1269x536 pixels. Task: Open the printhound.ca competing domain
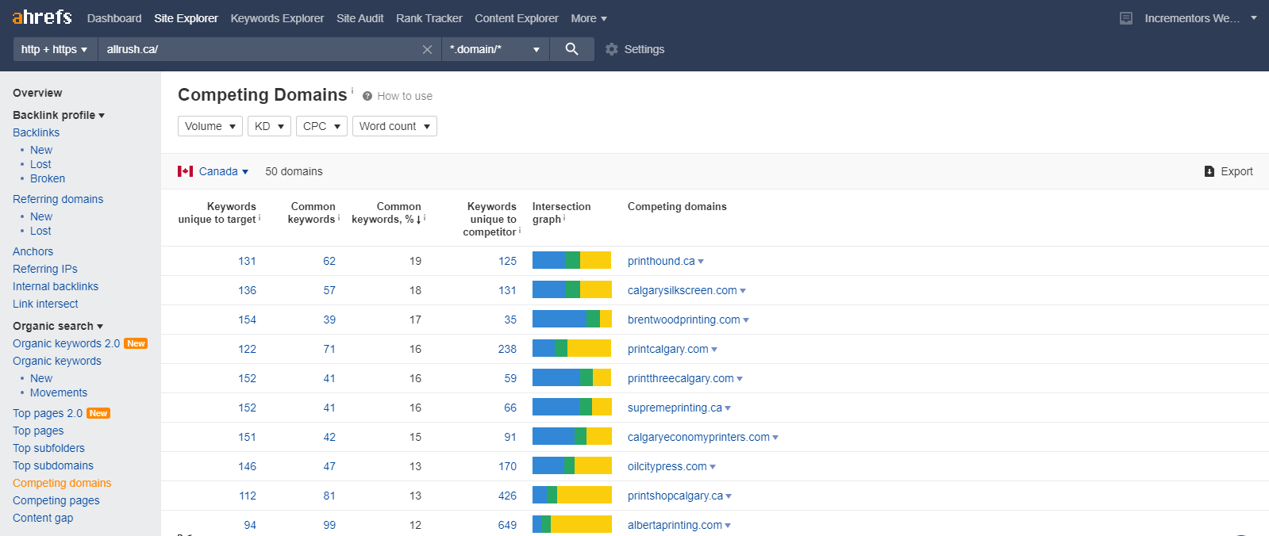(661, 261)
